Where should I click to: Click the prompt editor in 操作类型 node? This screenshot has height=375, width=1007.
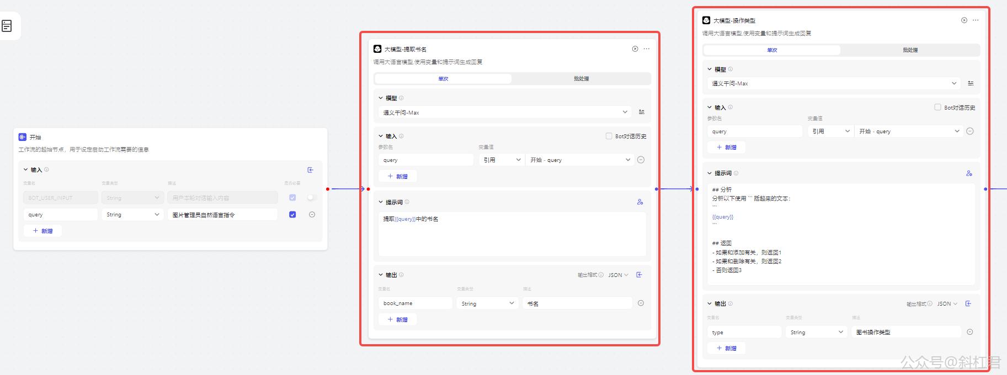click(841, 234)
